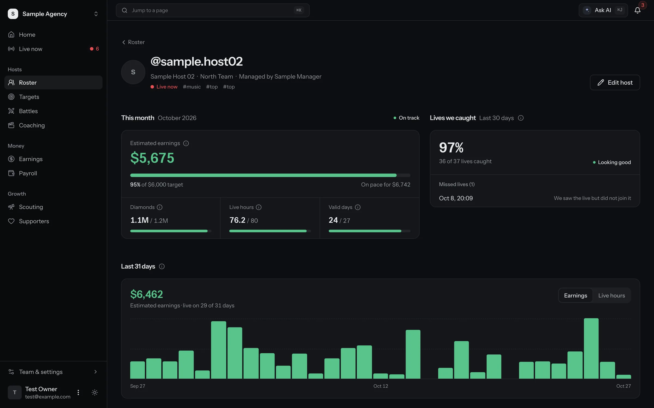Viewport: 654px width, 408px height.
Task: Show info icon beside Last 31 days
Action: coord(162,267)
